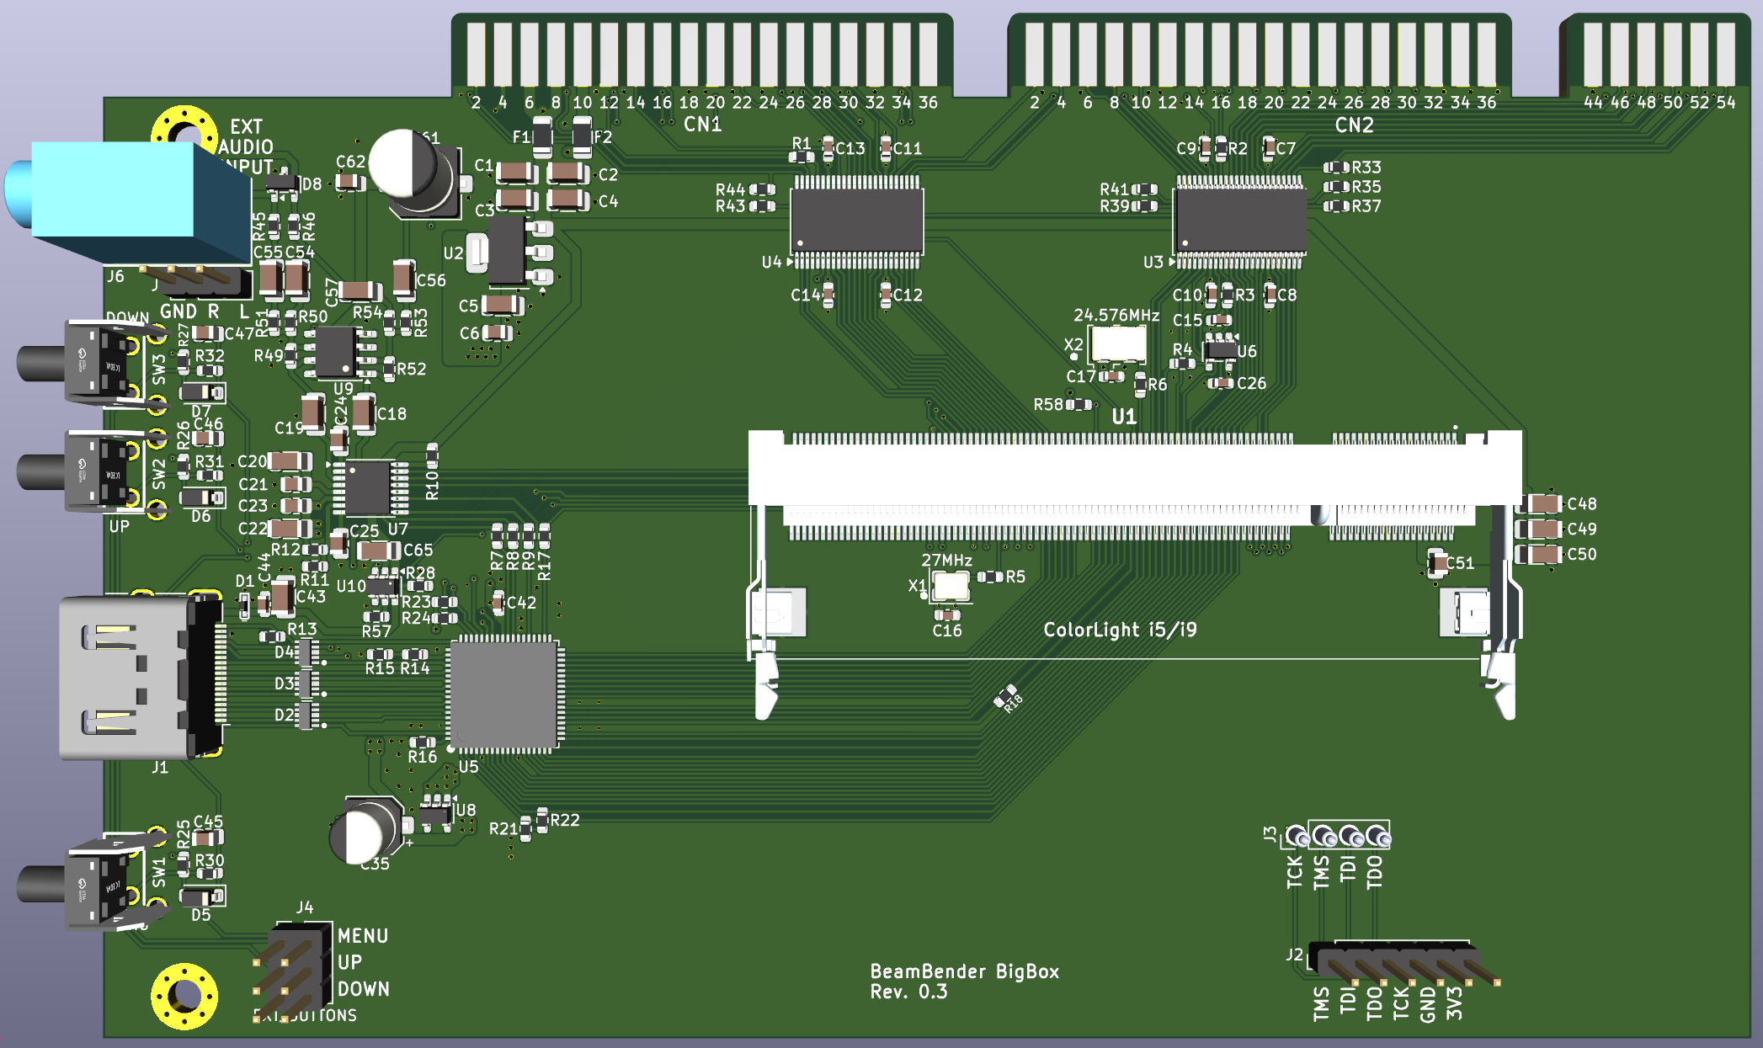Click the 'EXT AUDIO INPUT' label
This screenshot has height=1048, width=1763.
pyautogui.click(x=246, y=146)
